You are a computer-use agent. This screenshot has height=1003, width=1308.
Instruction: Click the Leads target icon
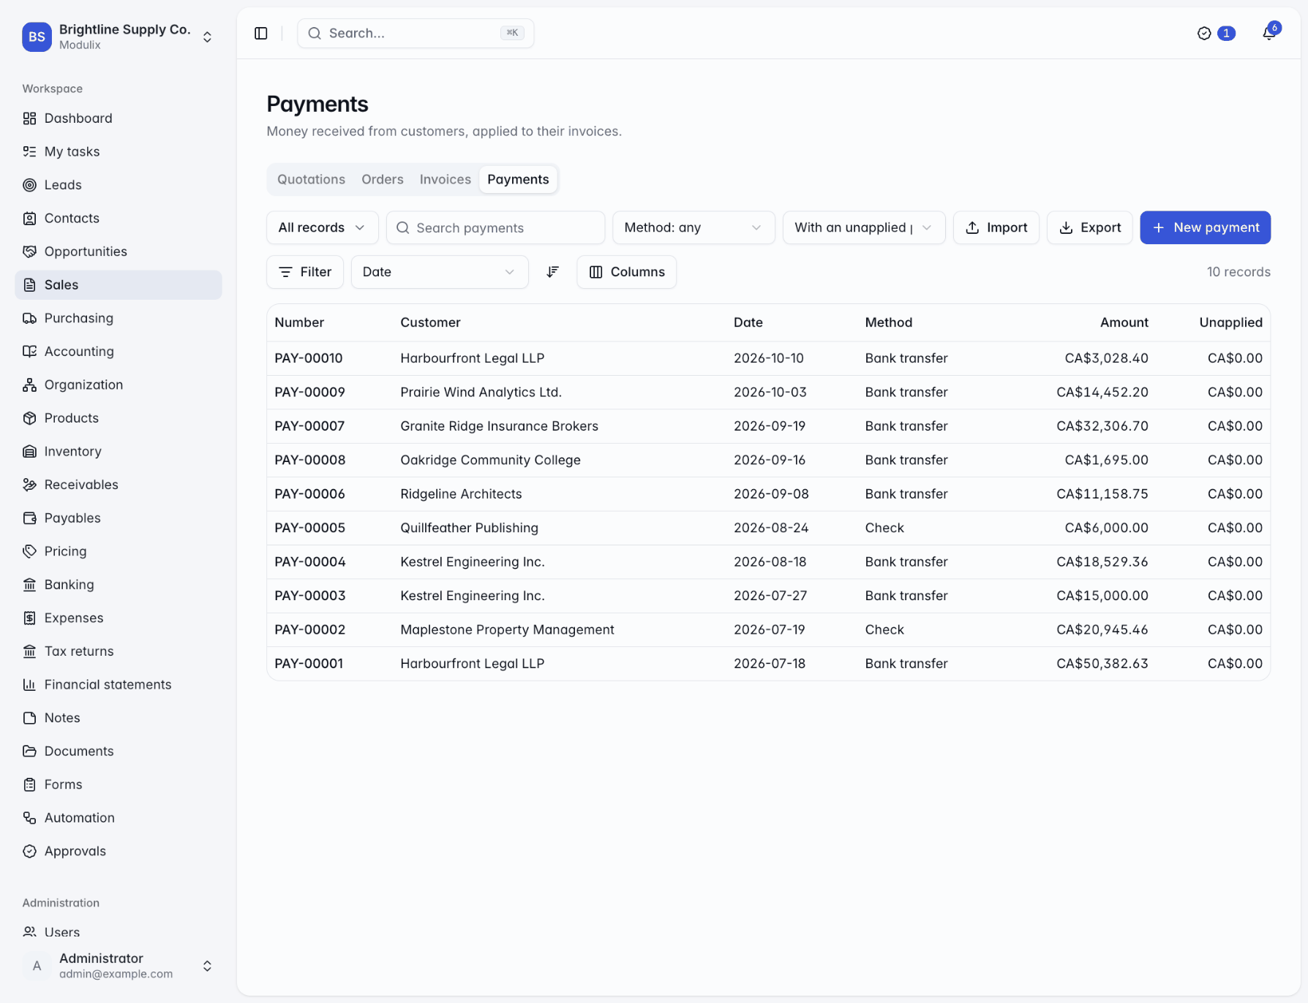click(x=29, y=185)
